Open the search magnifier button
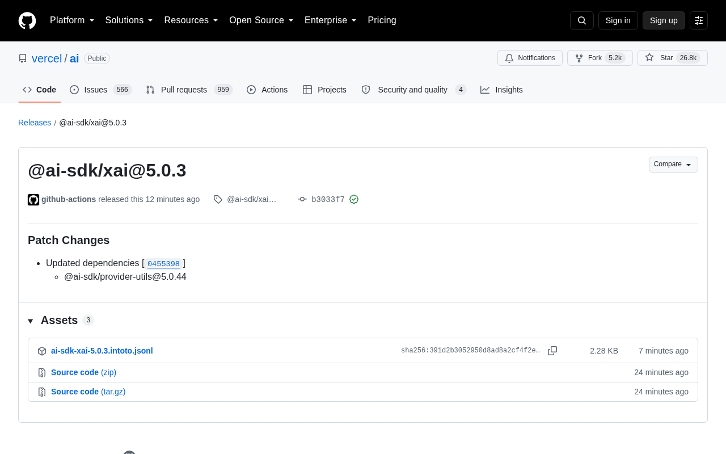This screenshot has width=726, height=454. coord(582,20)
